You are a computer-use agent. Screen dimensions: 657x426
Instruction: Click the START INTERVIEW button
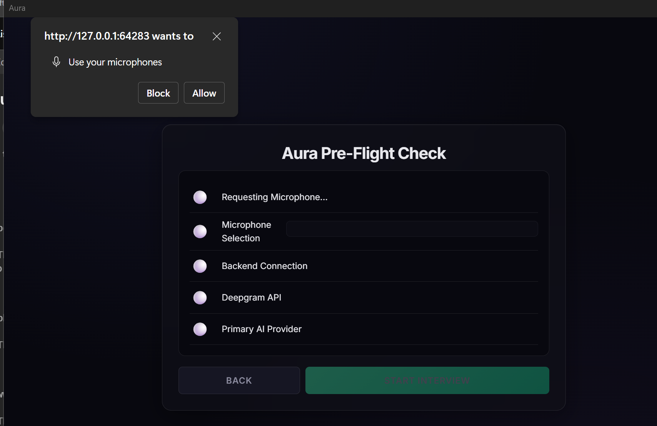(x=427, y=381)
